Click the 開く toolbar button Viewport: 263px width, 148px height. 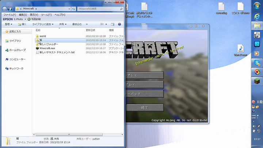click(22, 24)
